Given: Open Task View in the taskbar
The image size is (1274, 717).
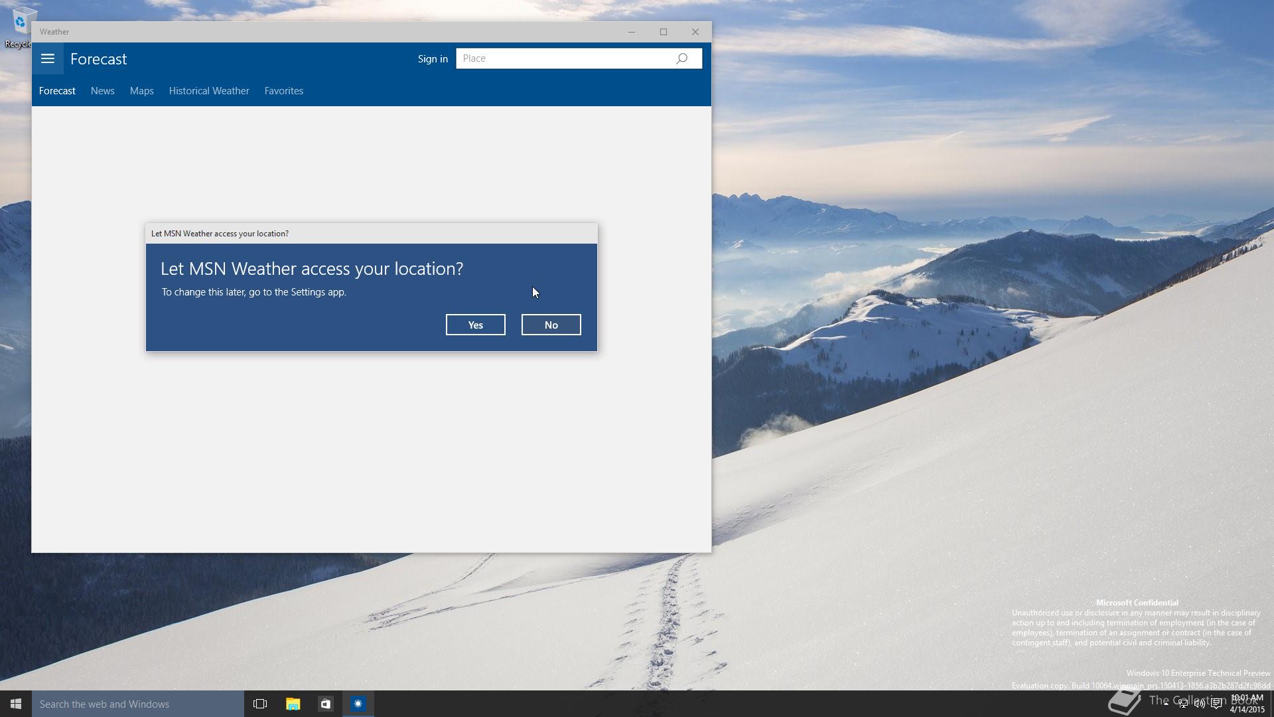Looking at the screenshot, I should coord(260,704).
